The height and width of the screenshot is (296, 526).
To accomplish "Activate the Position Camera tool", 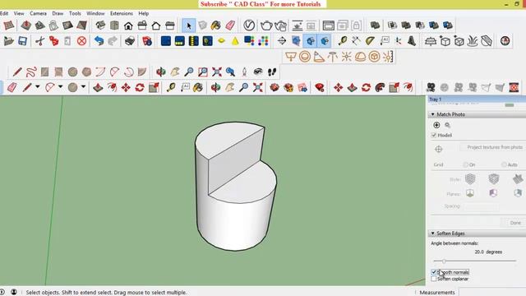I will pyautogui.click(x=244, y=72).
